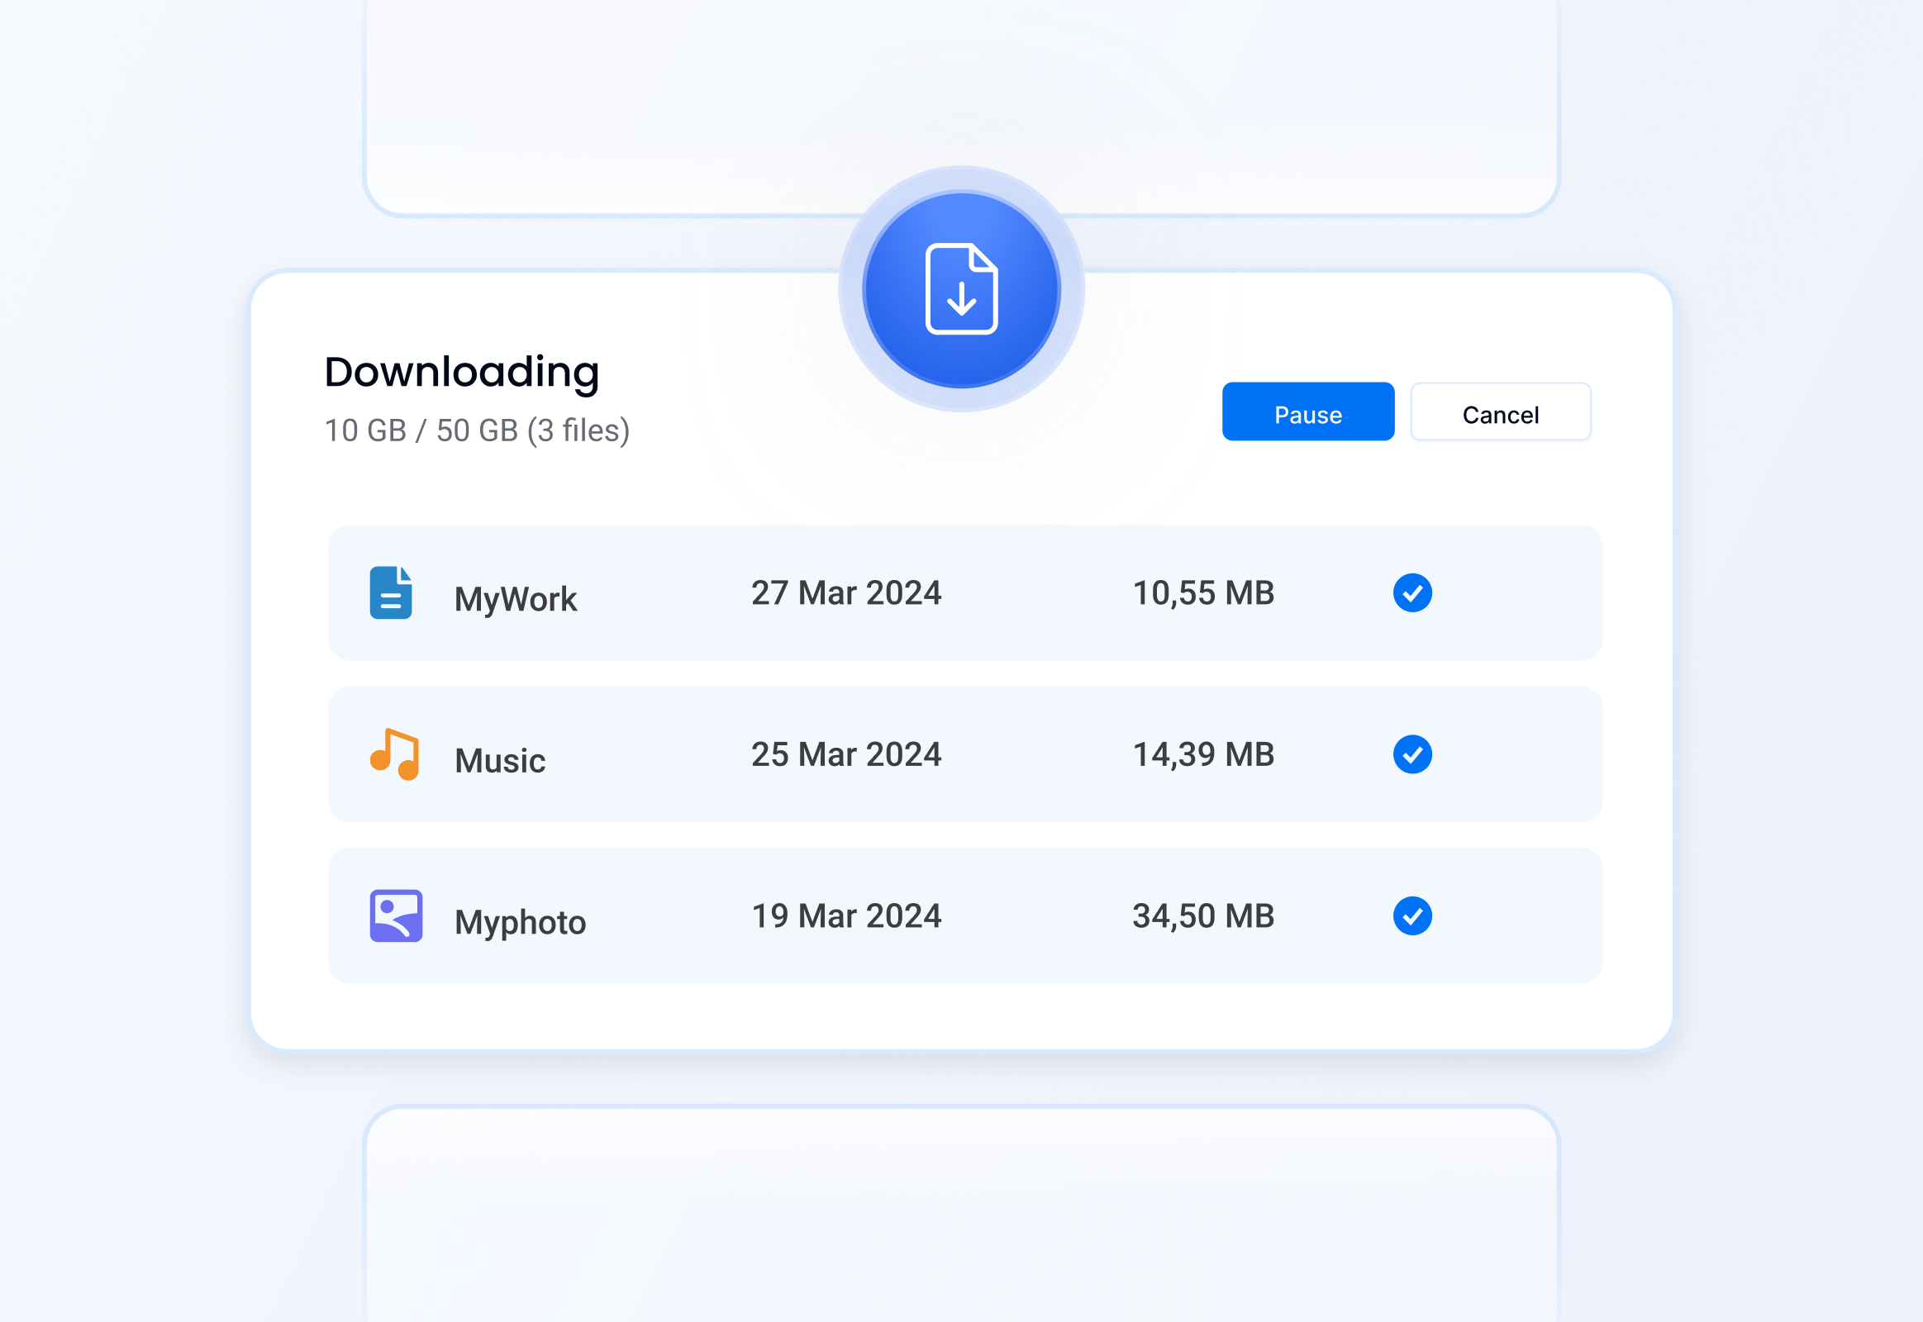
Task: Click the Downloading heading
Action: click(x=460, y=372)
